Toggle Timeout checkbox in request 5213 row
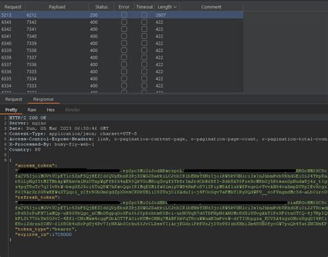 point(145,15)
